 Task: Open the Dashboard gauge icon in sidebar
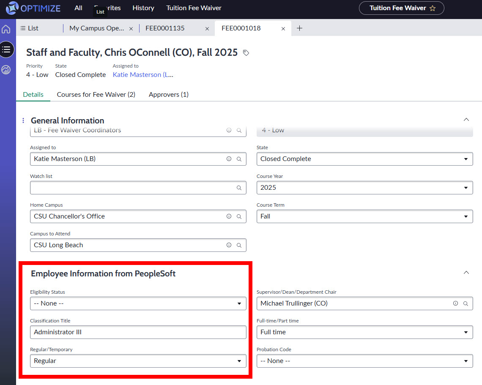[6, 70]
